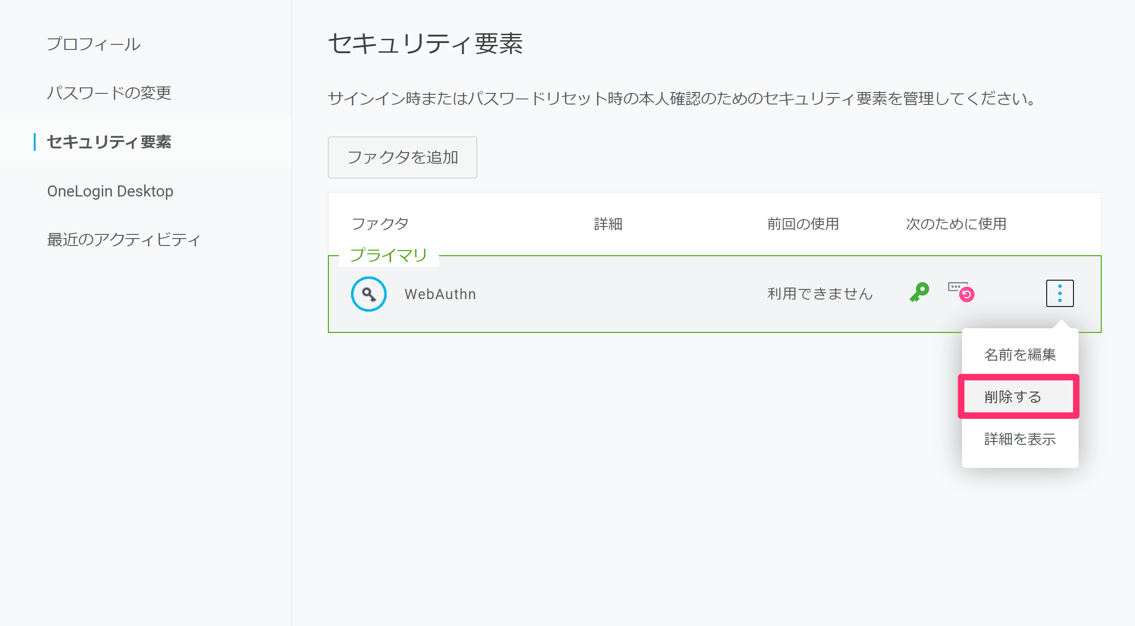Viewport: 1135px width, 626px height.
Task: Open the プロフィール sidebar page
Action: coord(94,44)
